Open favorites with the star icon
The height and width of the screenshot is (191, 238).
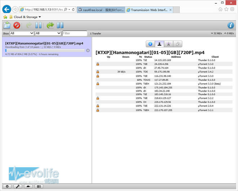(x=226, y=9)
